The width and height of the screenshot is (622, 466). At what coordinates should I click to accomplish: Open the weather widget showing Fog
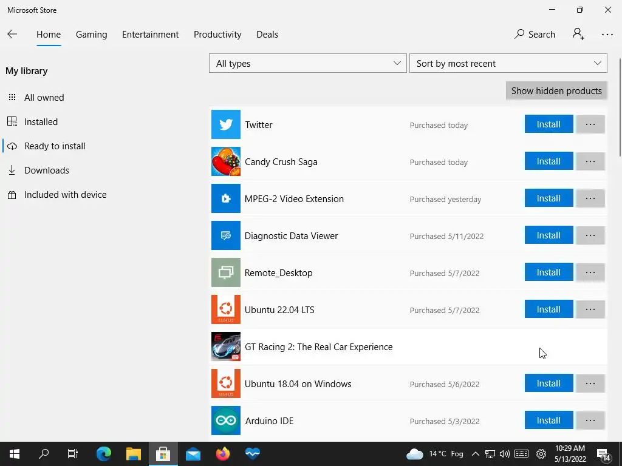435,454
